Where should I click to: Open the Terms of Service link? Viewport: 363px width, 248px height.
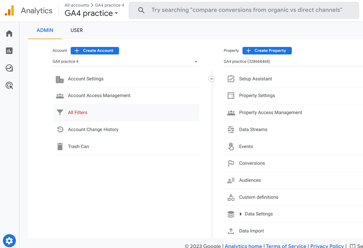click(x=286, y=246)
